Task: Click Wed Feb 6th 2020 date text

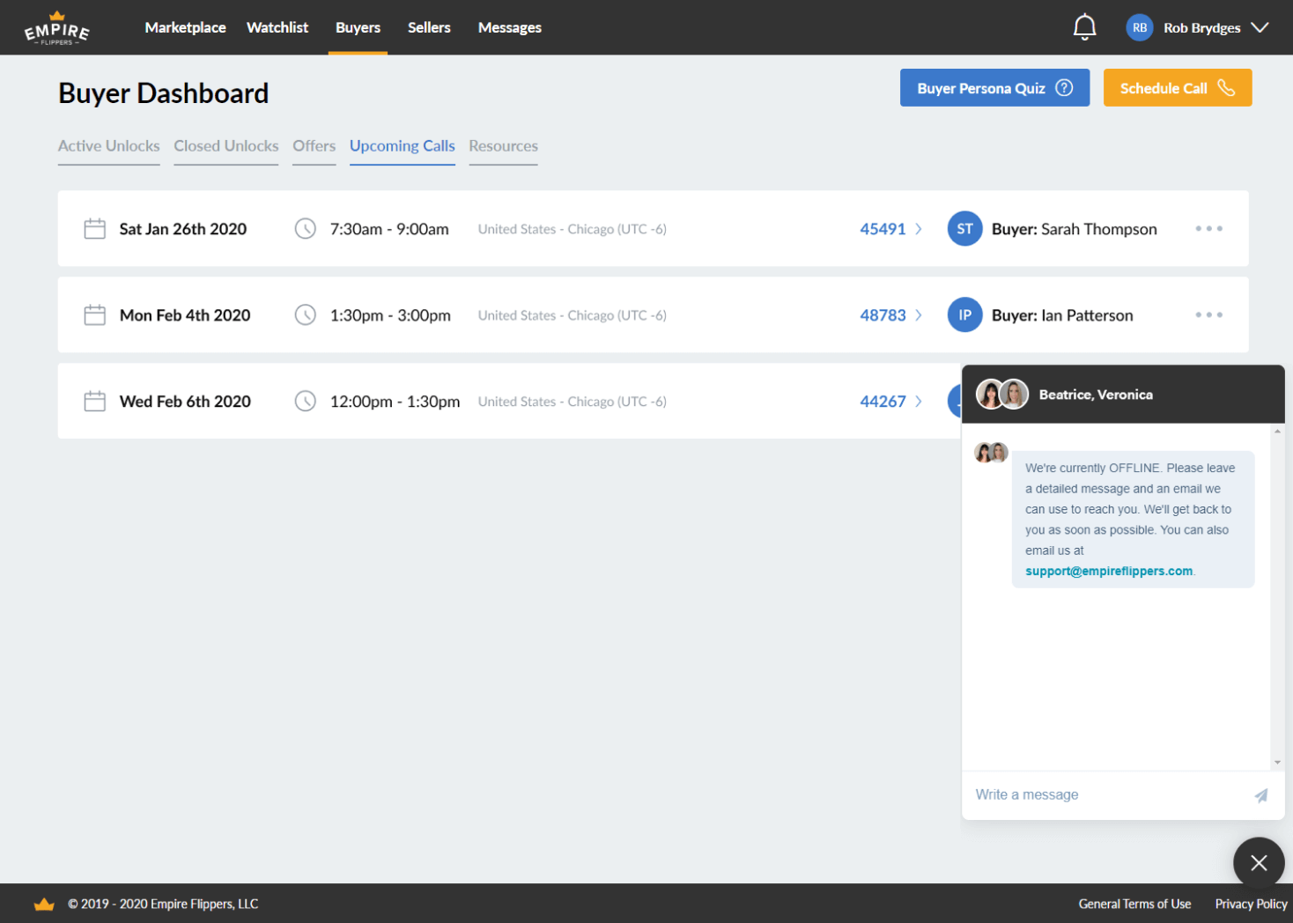Action: coord(185,402)
